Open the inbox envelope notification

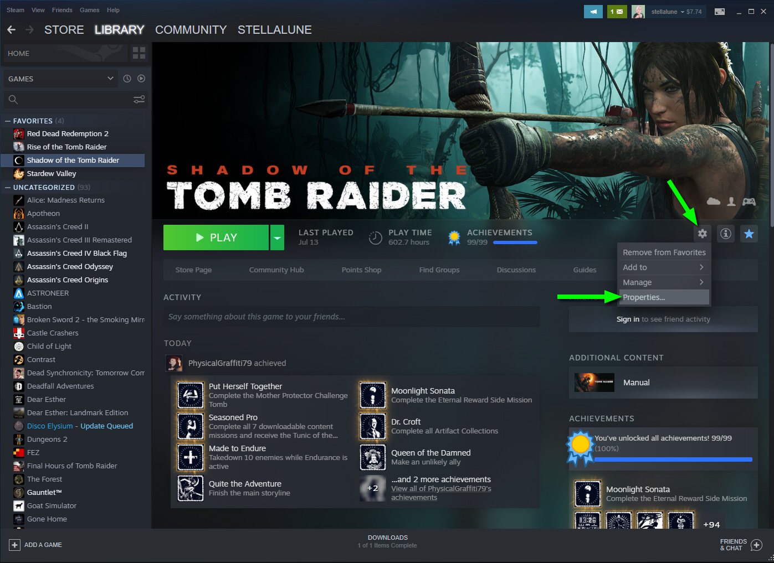pos(617,11)
